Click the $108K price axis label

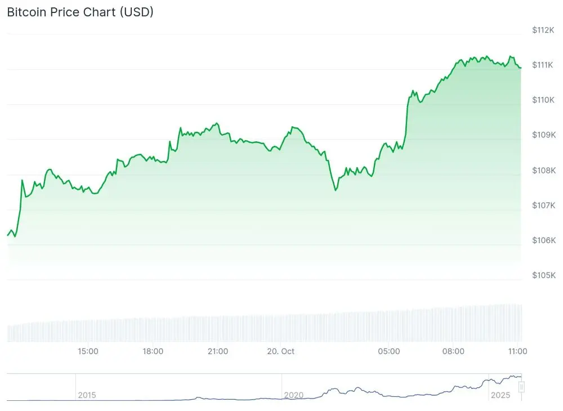pos(543,171)
